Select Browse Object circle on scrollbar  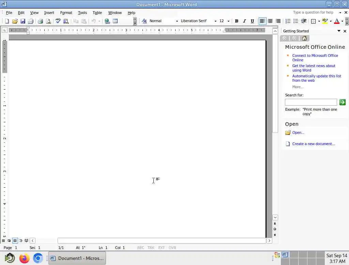[275, 229]
